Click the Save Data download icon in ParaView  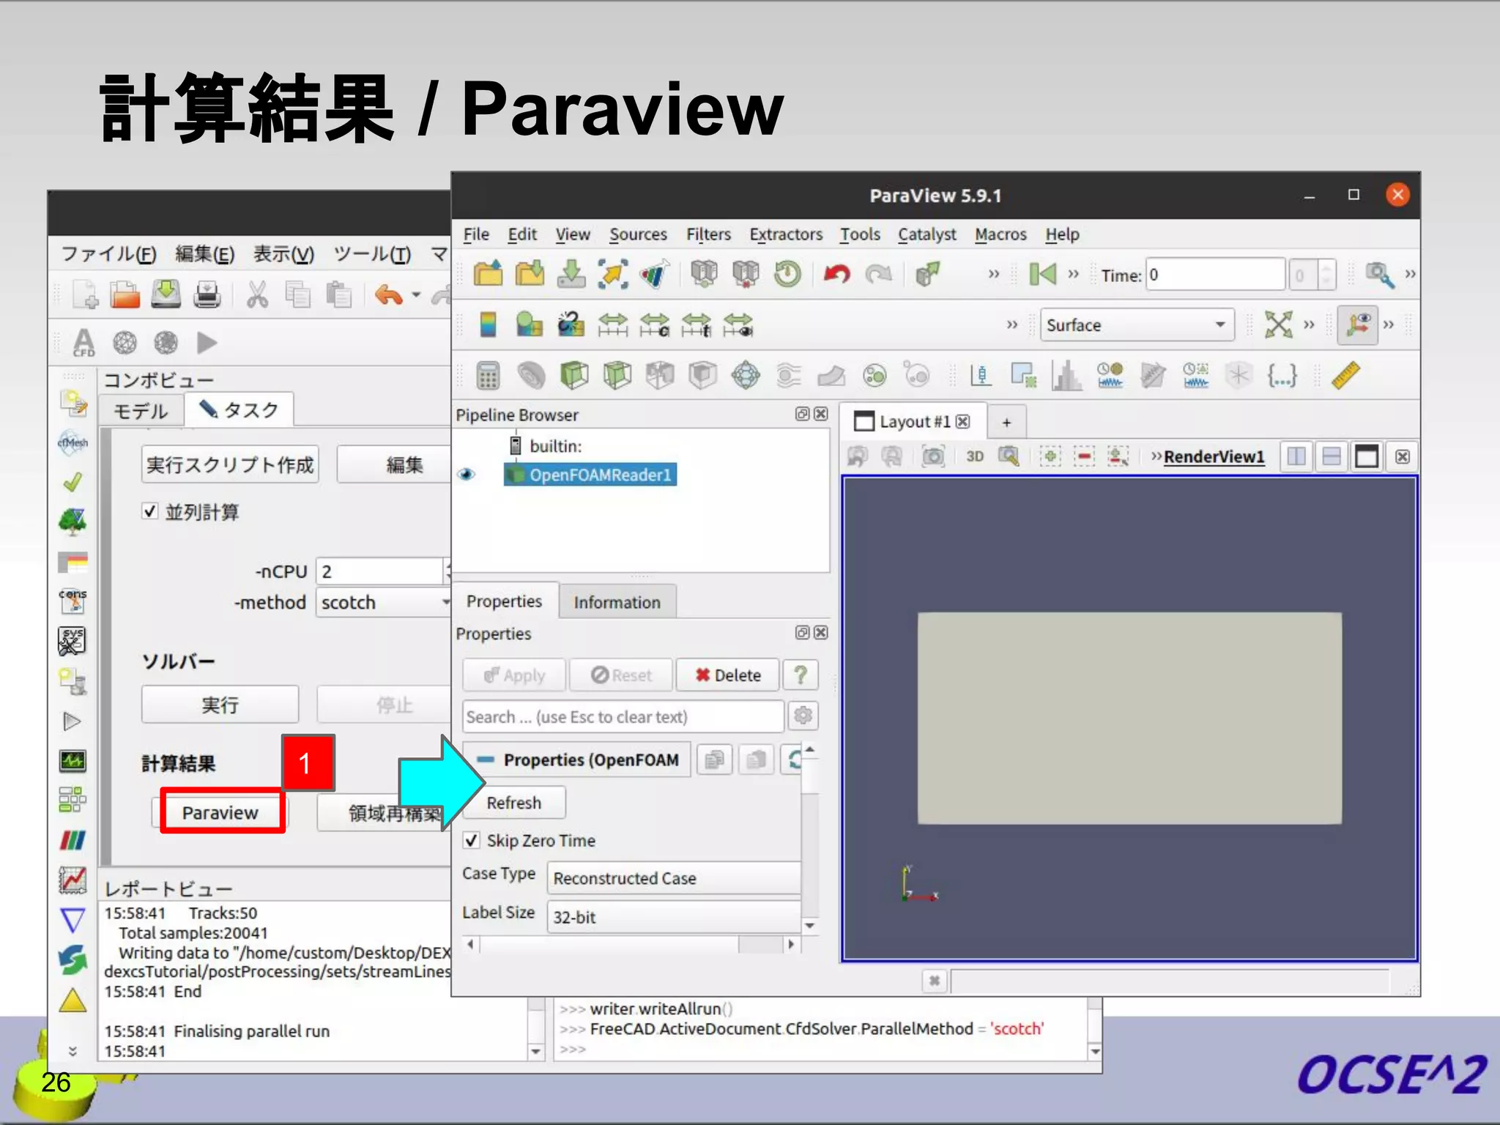pos(571,274)
